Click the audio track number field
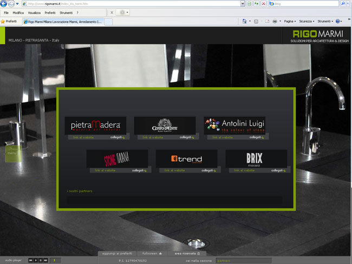 (55, 260)
